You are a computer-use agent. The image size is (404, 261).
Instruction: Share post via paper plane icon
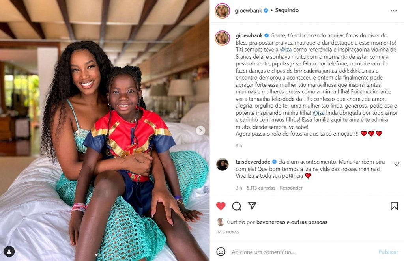(252, 206)
